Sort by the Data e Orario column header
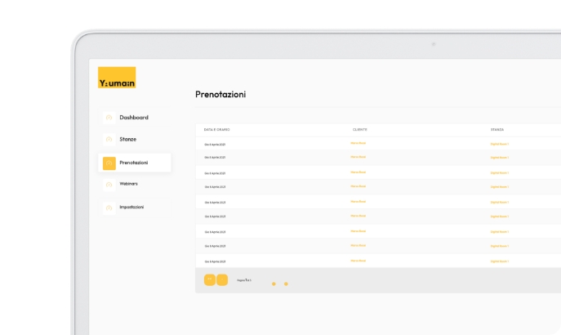 (217, 129)
